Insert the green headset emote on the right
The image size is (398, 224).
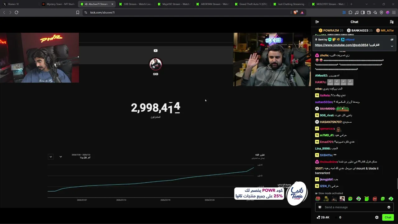pos(391,199)
